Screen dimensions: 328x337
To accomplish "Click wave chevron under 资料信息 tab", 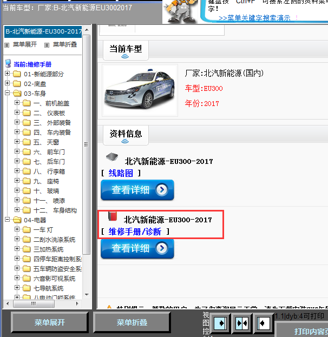I will 125,141.
